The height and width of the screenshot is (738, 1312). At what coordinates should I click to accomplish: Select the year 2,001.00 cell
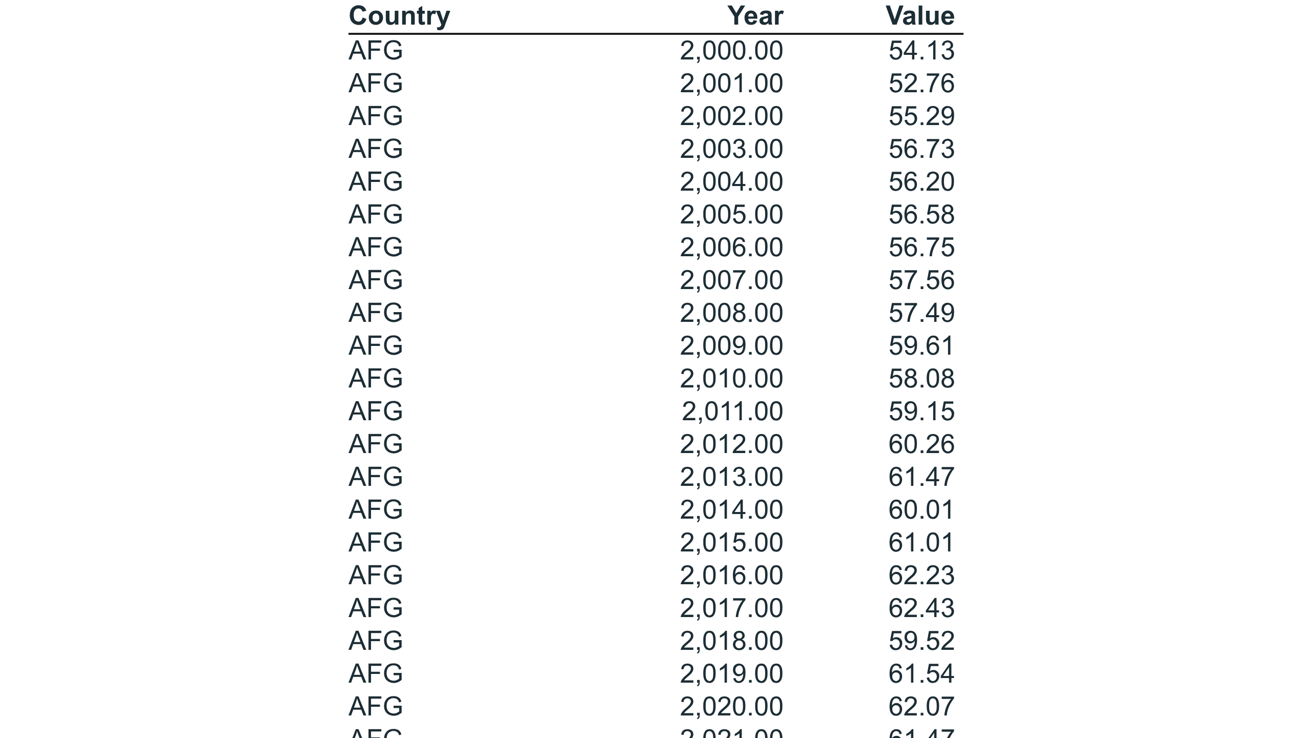[731, 84]
